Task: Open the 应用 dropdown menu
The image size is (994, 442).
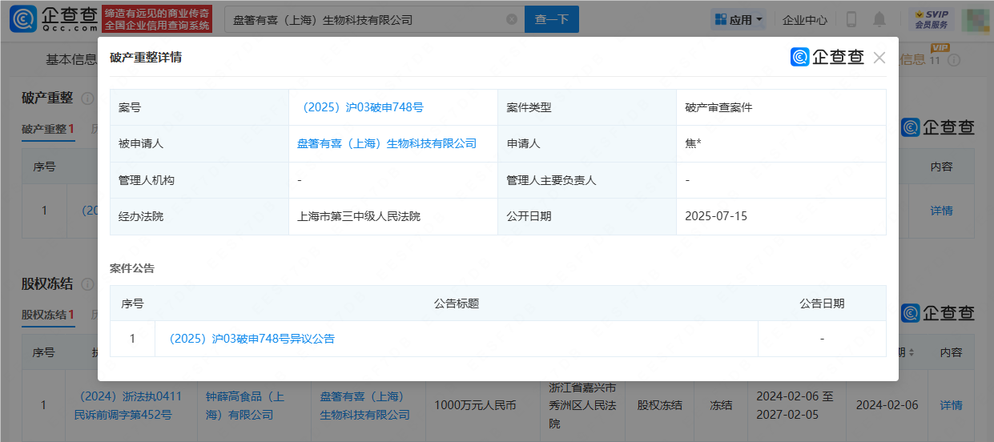Action: pos(738,19)
